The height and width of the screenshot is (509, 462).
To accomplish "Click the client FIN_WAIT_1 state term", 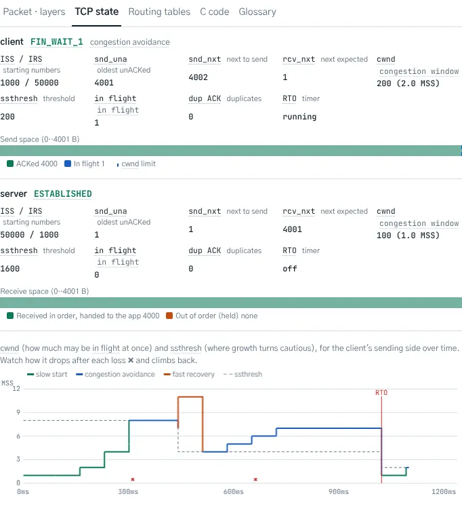I will tap(57, 42).
